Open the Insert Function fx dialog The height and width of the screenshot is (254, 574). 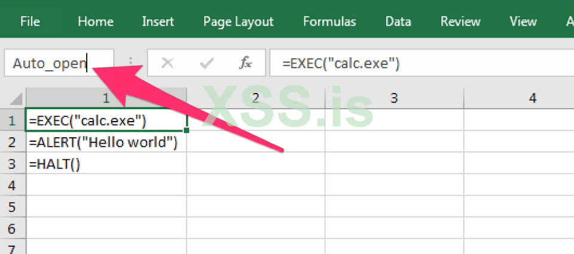tap(245, 64)
